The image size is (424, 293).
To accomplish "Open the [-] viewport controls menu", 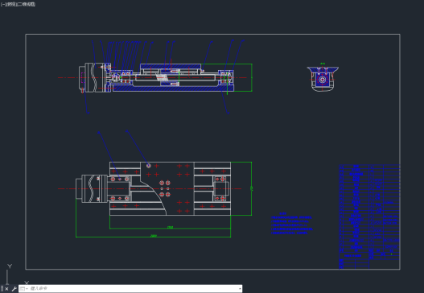I will coord(3,4).
